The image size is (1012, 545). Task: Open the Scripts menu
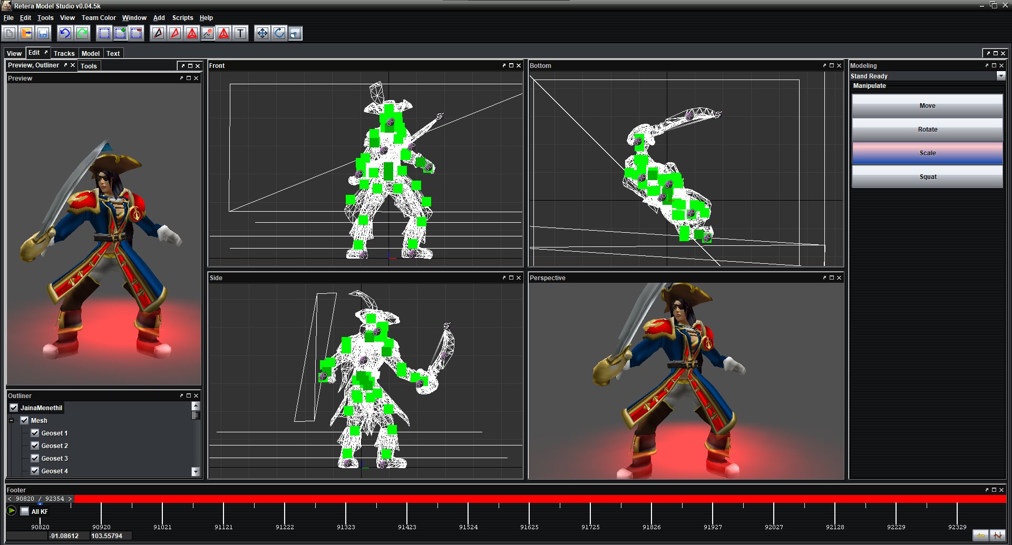pyautogui.click(x=183, y=18)
